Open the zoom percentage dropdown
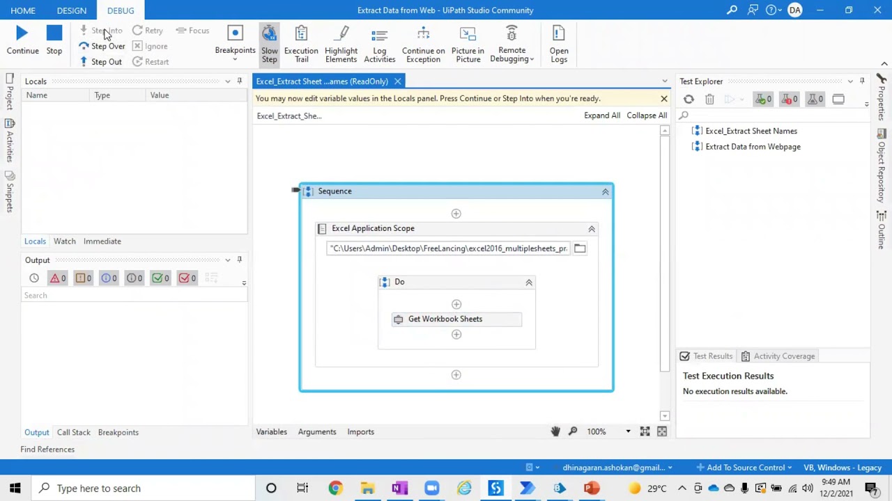The image size is (892, 501). (628, 431)
